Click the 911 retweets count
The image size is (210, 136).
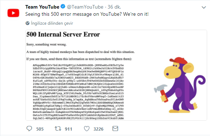tap(68, 129)
